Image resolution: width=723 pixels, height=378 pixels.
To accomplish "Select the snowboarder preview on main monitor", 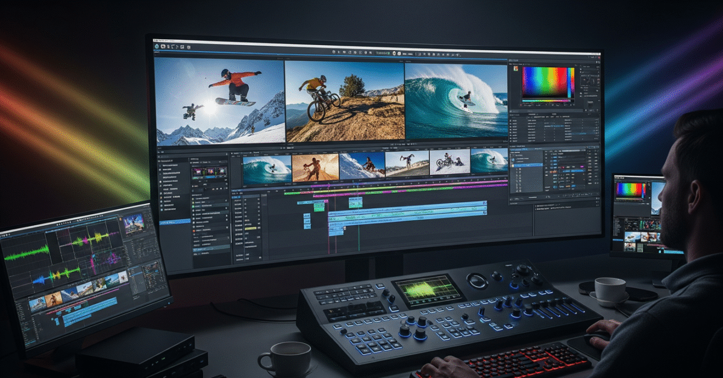I will pos(220,101).
